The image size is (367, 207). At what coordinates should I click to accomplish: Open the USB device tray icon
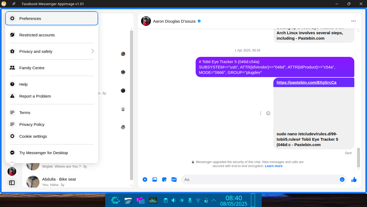click(x=190, y=200)
